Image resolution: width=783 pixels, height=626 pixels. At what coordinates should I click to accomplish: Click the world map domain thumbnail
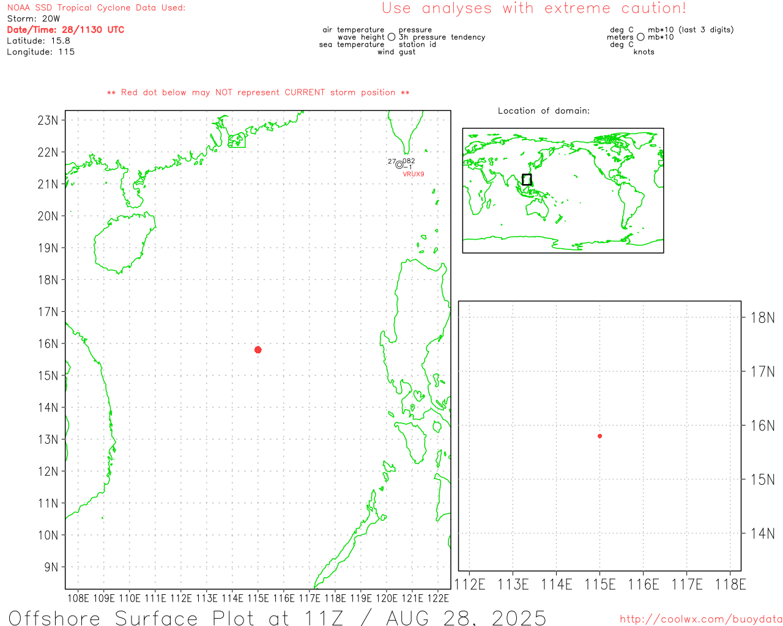(x=563, y=191)
